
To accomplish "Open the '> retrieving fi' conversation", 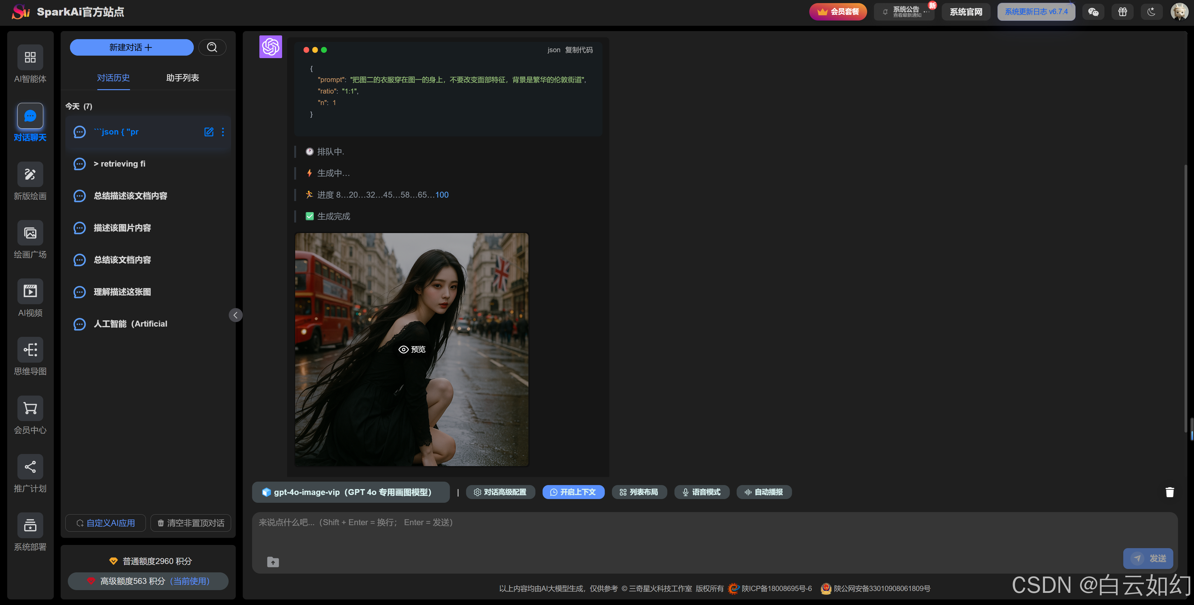I will tap(148, 164).
